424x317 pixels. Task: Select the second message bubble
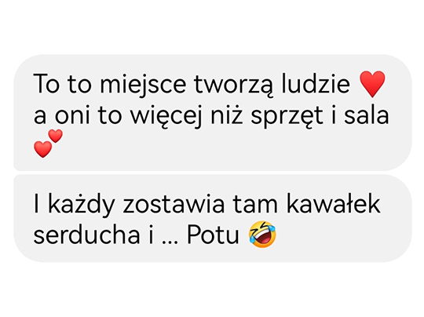213,218
